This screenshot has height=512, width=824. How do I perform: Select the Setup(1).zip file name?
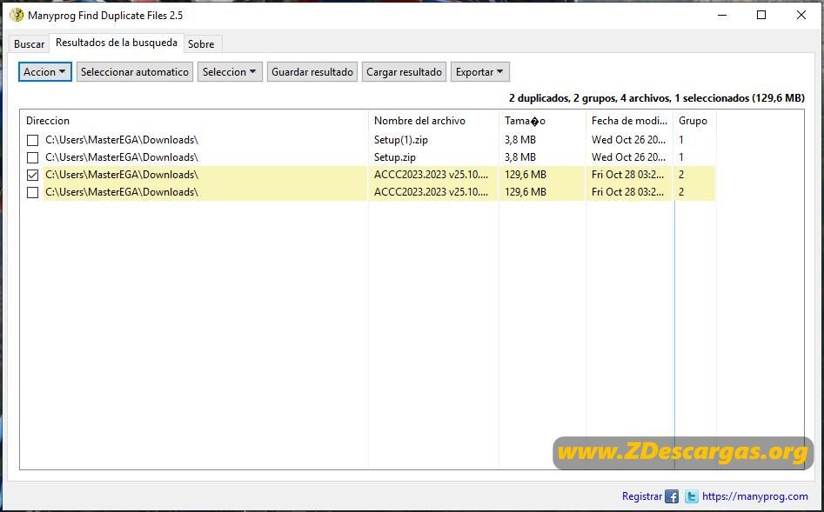pos(400,140)
